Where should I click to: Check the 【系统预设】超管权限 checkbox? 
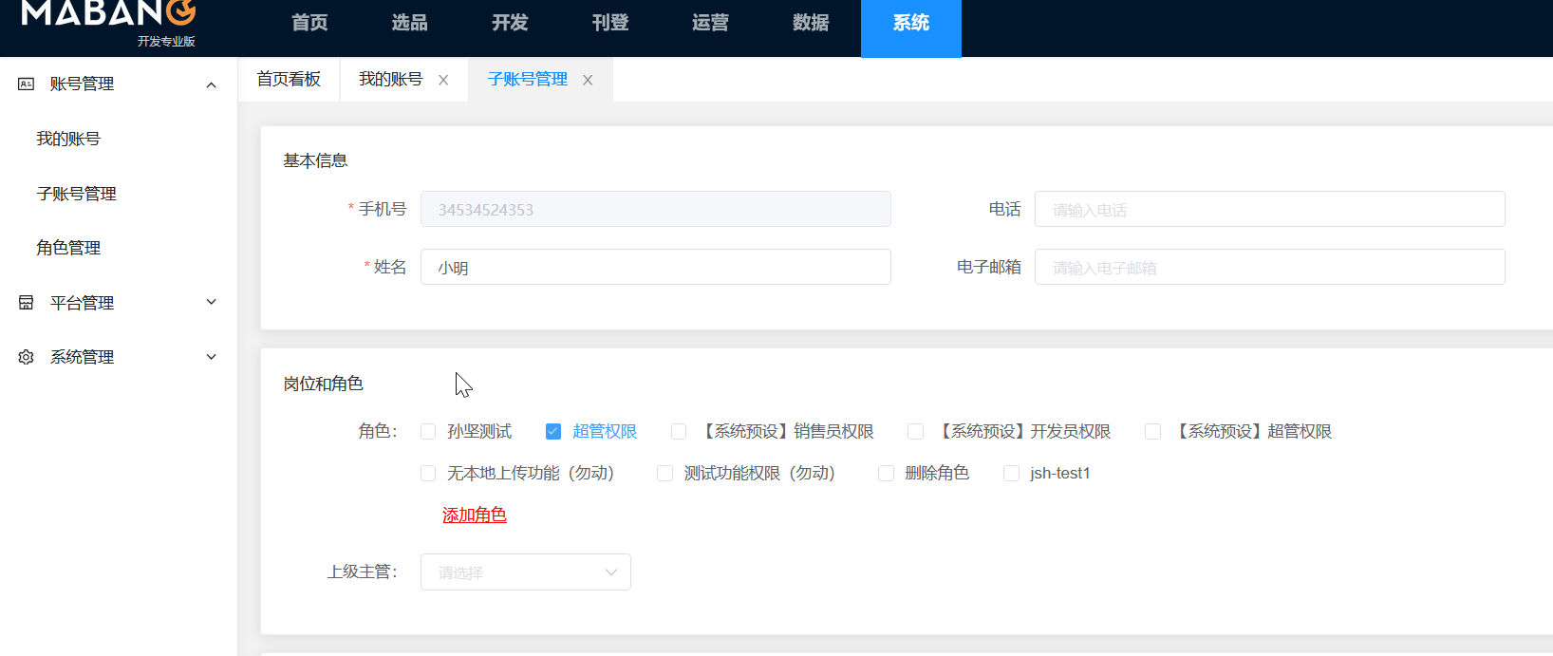(1153, 432)
